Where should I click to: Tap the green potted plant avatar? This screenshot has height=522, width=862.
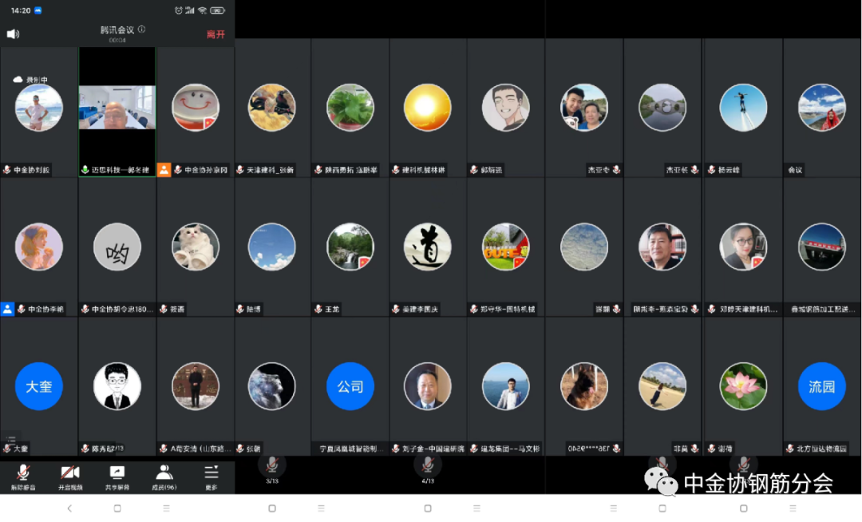350,107
